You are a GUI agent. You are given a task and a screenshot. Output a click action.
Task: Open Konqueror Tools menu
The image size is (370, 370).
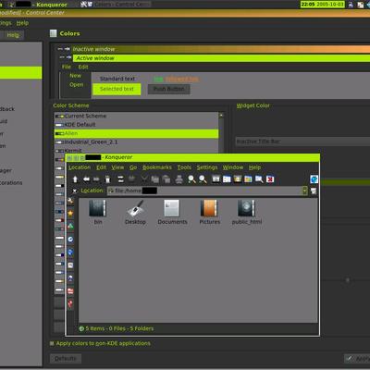(184, 167)
